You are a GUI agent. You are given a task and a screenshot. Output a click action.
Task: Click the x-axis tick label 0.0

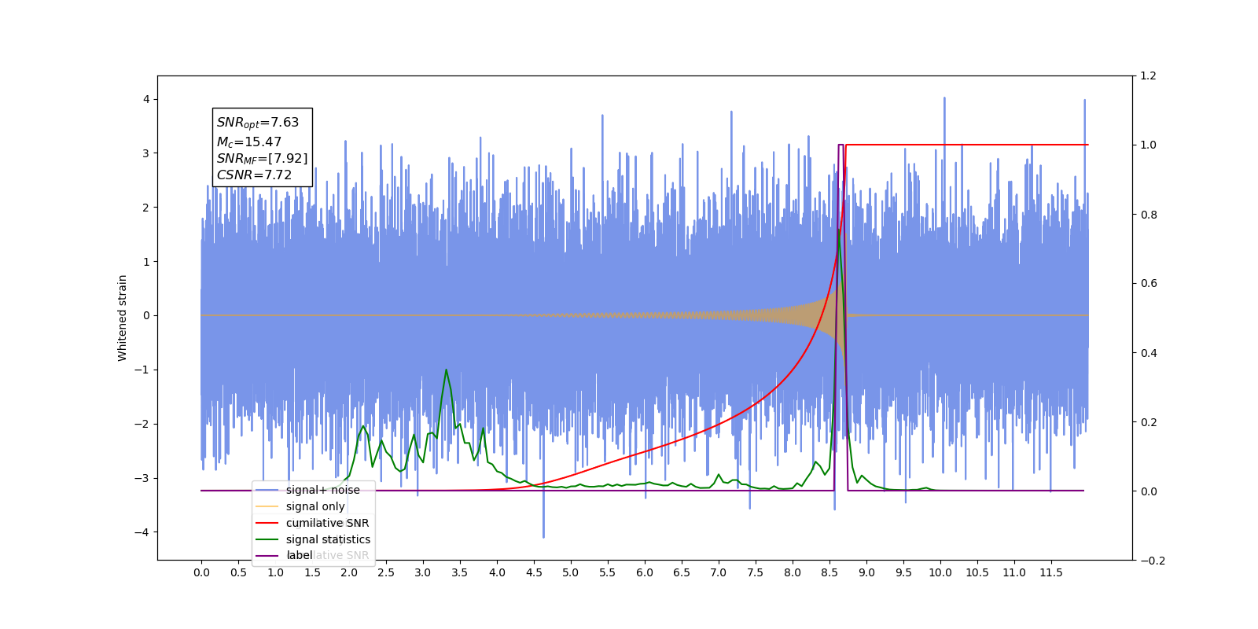click(201, 572)
